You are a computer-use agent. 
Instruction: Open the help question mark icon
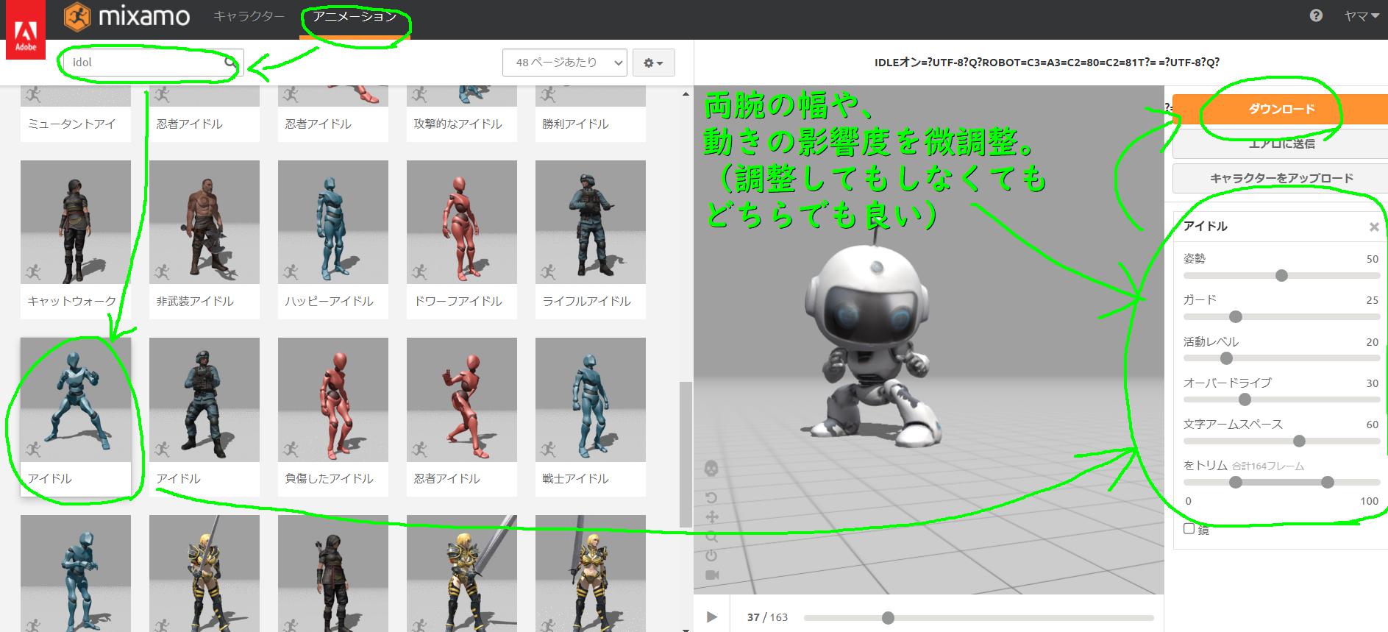[x=1316, y=15]
